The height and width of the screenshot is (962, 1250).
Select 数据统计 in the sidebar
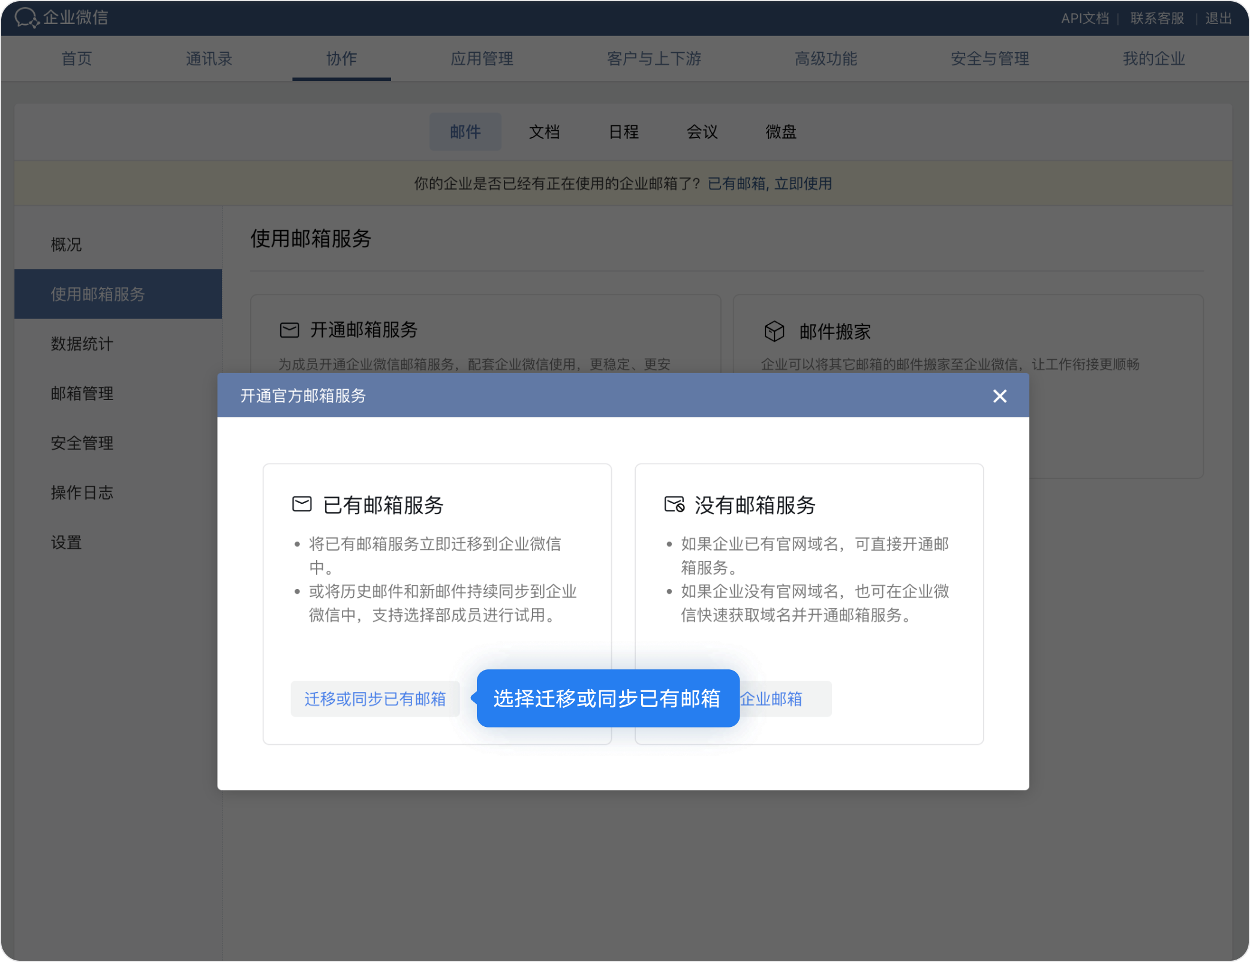[x=82, y=344]
